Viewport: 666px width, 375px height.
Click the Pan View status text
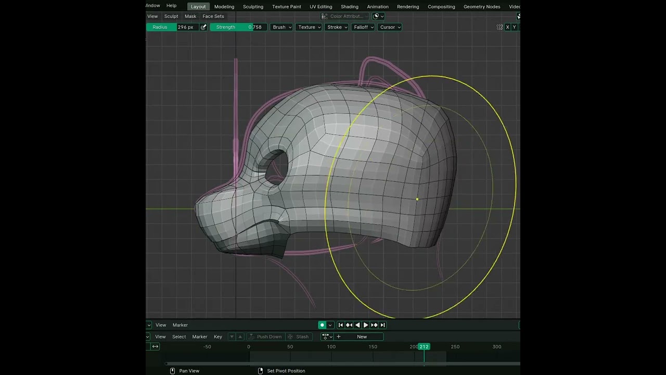point(189,371)
